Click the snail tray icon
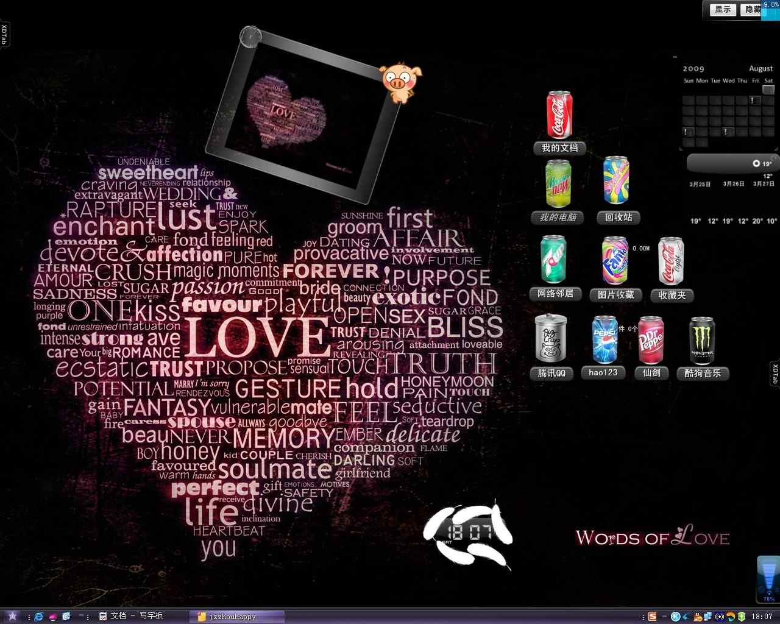This screenshot has width=780, height=624. pos(698,617)
